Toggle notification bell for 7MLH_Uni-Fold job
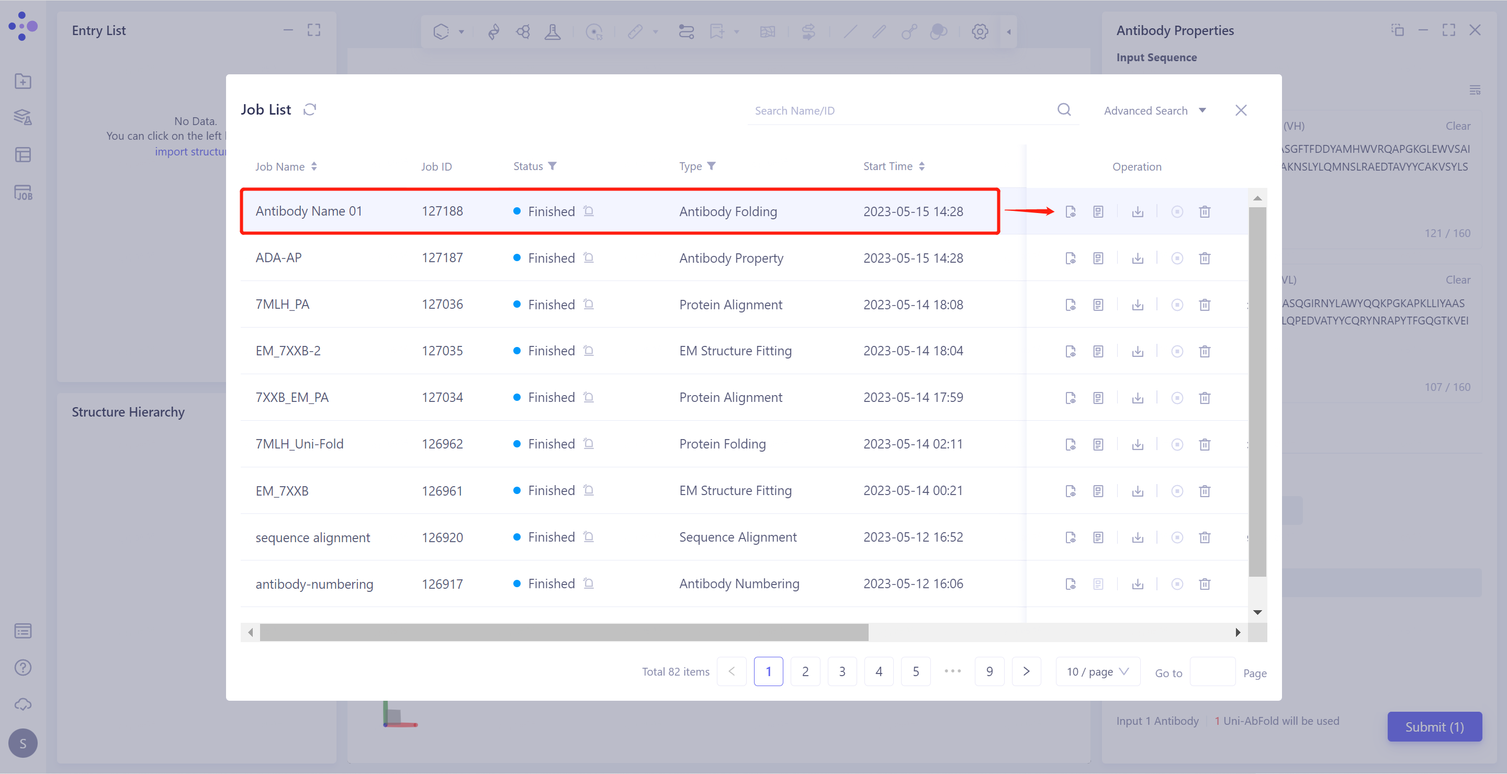 [x=589, y=444]
